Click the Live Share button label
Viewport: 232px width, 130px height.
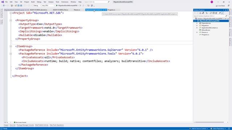click(221, 6)
